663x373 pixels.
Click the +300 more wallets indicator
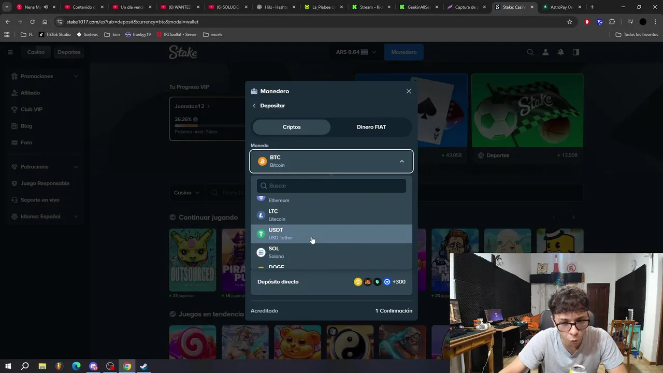(x=399, y=282)
